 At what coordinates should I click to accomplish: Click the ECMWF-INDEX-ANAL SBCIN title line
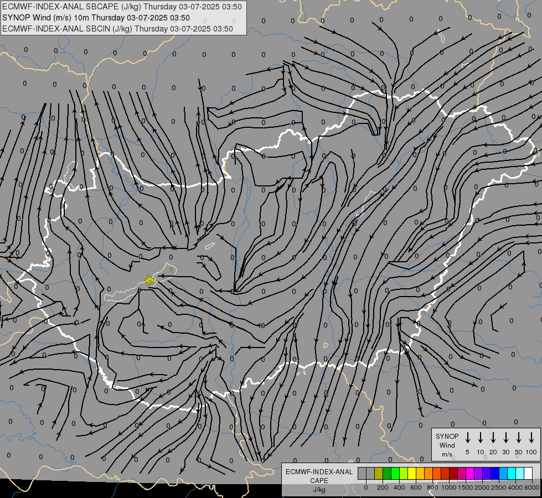117,29
